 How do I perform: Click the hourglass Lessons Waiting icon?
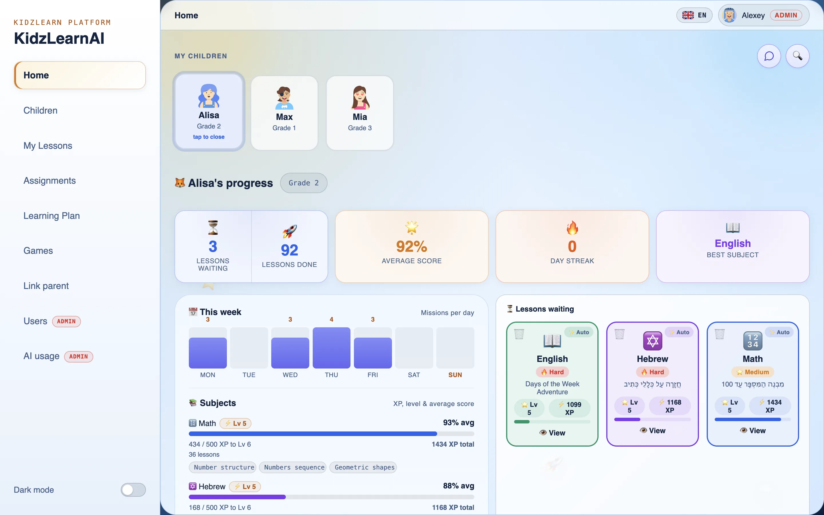(x=213, y=227)
